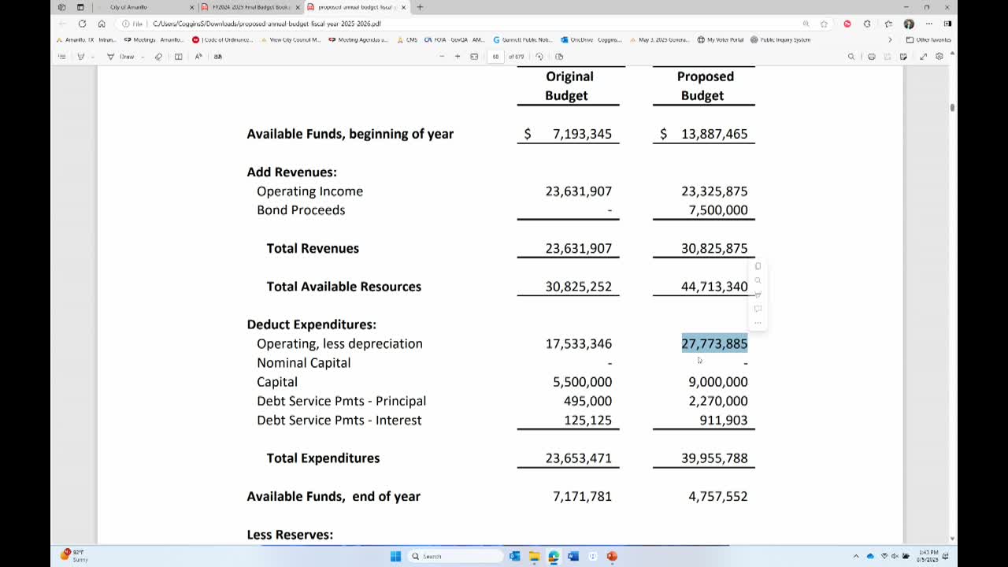Open View City Council M... bookmark
This screenshot has width=1008, height=567.
pyautogui.click(x=291, y=39)
